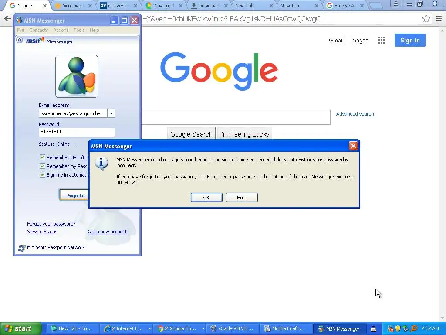Screen dimensions: 446x335
Task: Open the Chrome hamburger menu
Action: (439, 19)
